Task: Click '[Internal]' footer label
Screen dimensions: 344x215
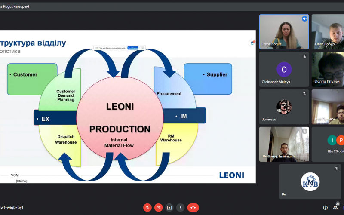Action: pos(21,181)
